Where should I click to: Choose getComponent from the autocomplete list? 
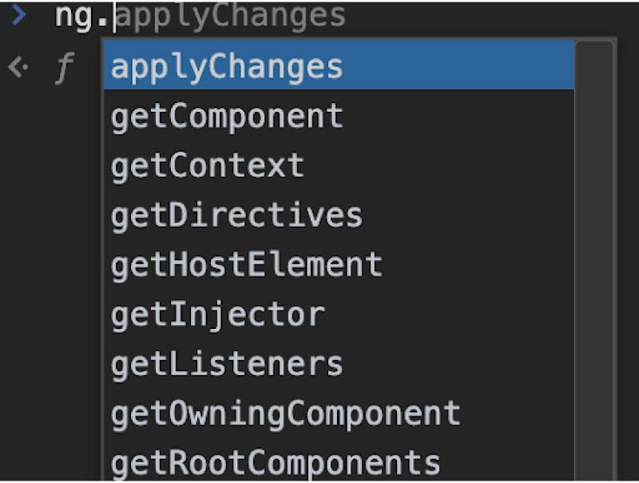click(339, 116)
